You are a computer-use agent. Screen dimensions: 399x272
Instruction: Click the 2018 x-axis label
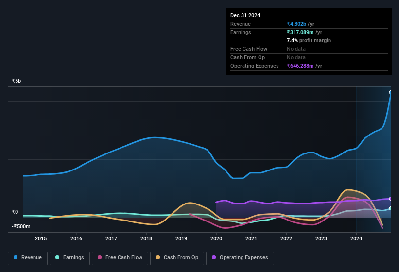(146, 238)
